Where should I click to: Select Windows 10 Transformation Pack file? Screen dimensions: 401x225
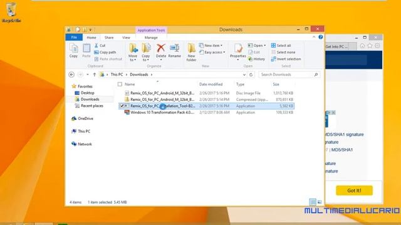[x=207, y=112]
